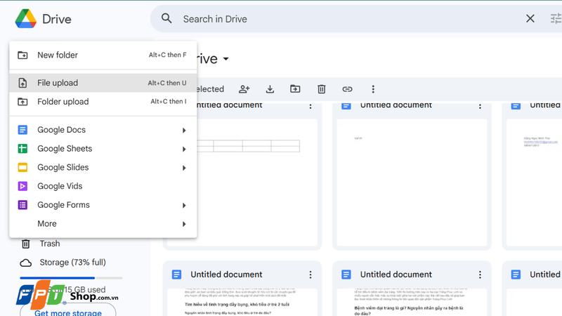This screenshot has height=316, width=562.
Task: Open options for first top-row document
Action: click(x=311, y=106)
